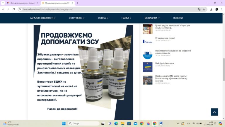Open the Windows Start menu

pos(64,123)
